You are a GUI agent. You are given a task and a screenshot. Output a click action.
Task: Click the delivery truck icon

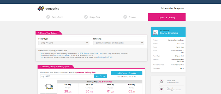click(49, 86)
